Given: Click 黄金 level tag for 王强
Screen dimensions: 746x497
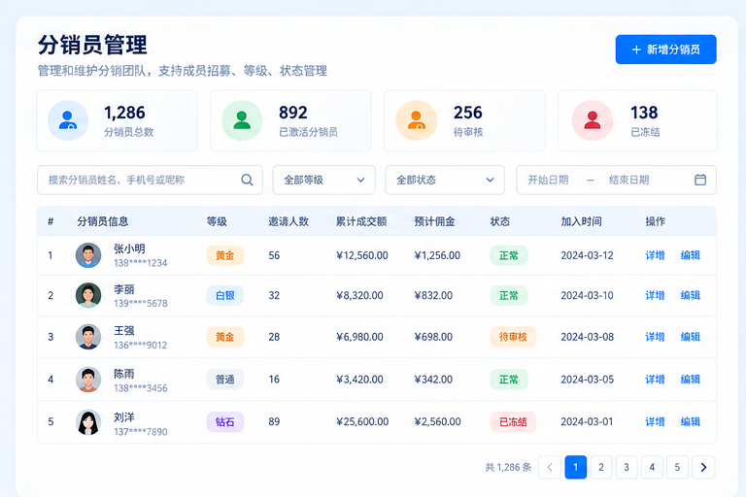Looking at the screenshot, I should click(x=225, y=337).
